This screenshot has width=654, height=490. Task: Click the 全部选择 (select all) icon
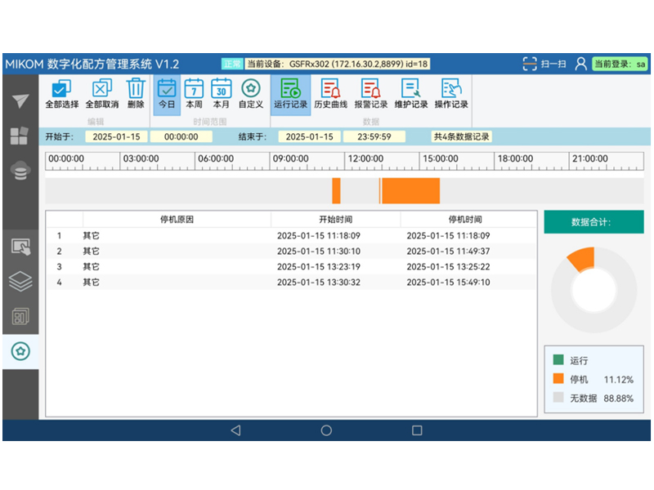[x=61, y=89]
